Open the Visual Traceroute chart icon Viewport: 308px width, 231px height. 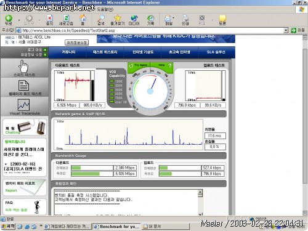tap(23, 105)
